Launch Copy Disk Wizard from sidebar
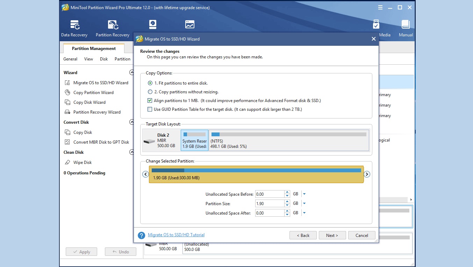The image size is (473, 267). tap(85, 102)
